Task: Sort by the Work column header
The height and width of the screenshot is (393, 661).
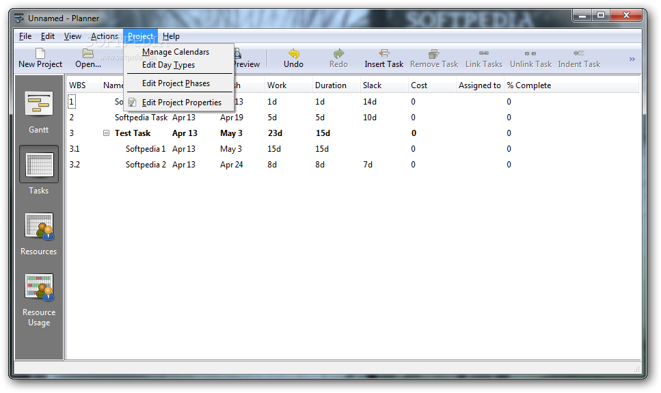Action: 288,85
